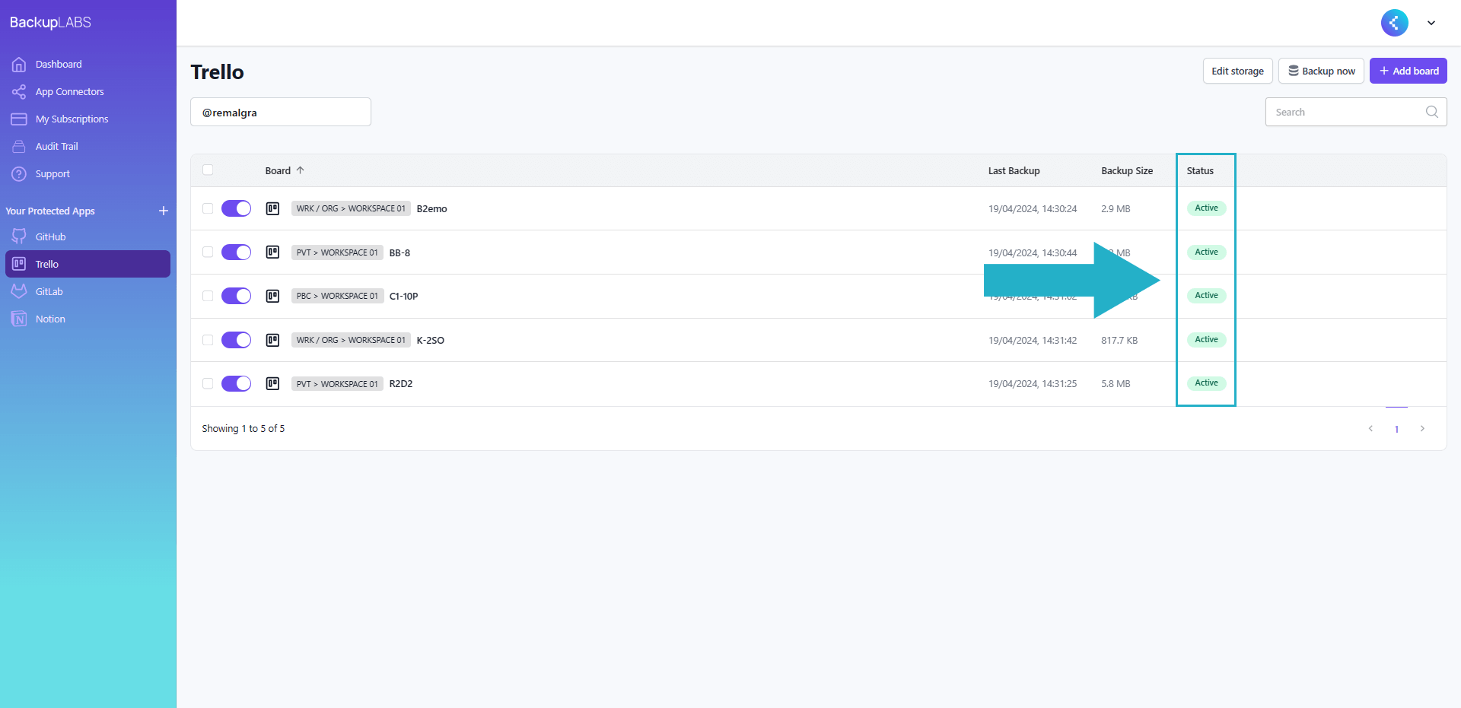Click the user avatar icon at top right

1394,23
